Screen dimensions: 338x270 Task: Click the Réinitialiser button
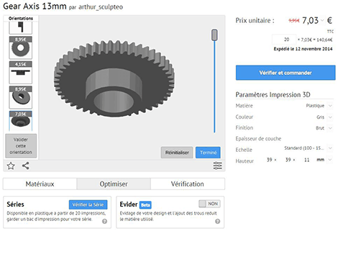click(x=177, y=153)
